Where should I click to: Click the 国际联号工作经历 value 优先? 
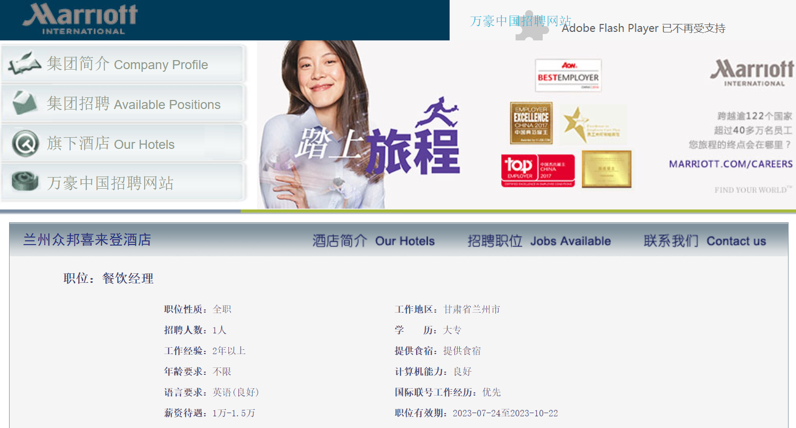[492, 392]
